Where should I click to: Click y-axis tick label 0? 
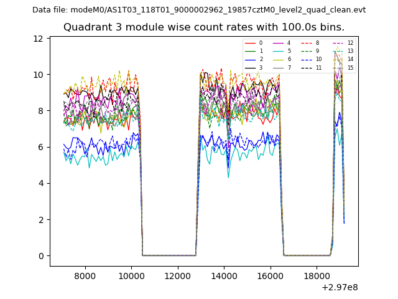tap(41, 256)
